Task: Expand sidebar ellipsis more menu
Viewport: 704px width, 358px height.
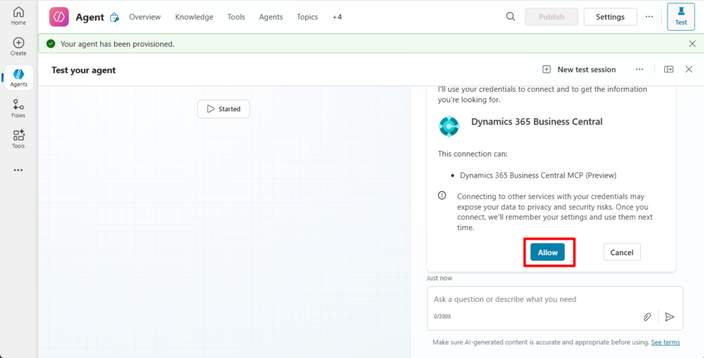Action: pyautogui.click(x=19, y=170)
